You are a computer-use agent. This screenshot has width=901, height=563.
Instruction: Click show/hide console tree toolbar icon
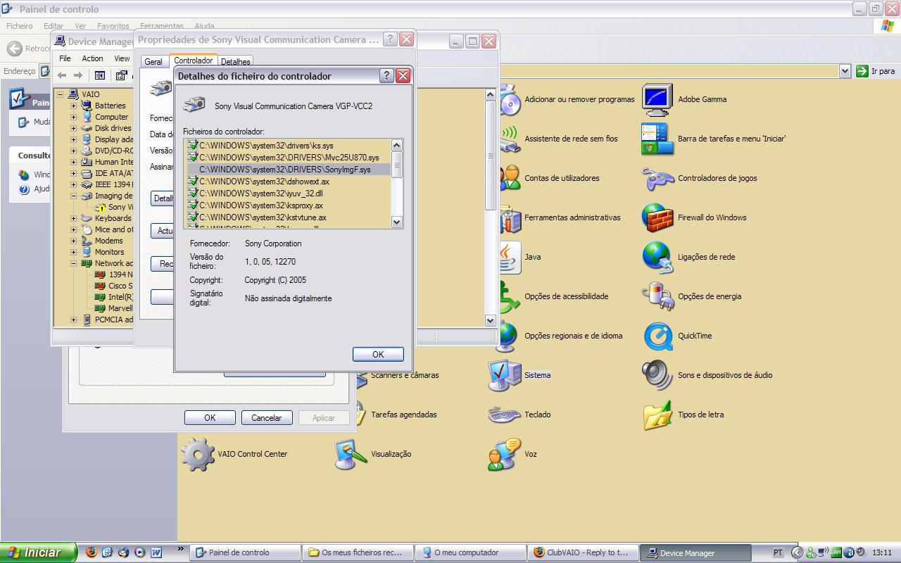click(x=100, y=75)
